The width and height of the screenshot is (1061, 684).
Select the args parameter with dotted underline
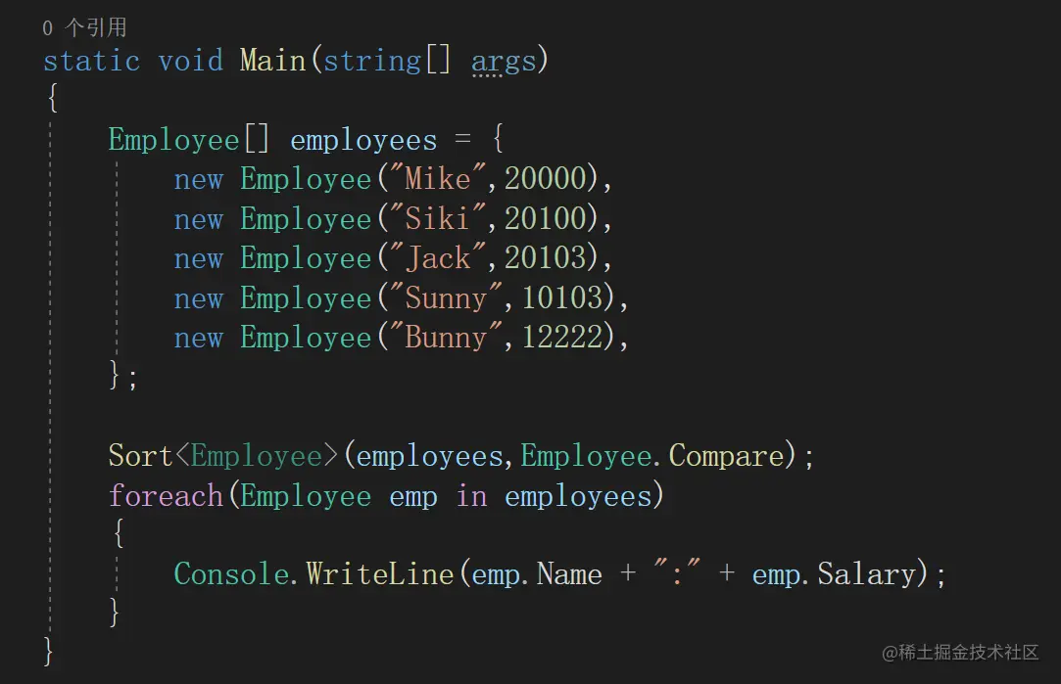coord(504,62)
